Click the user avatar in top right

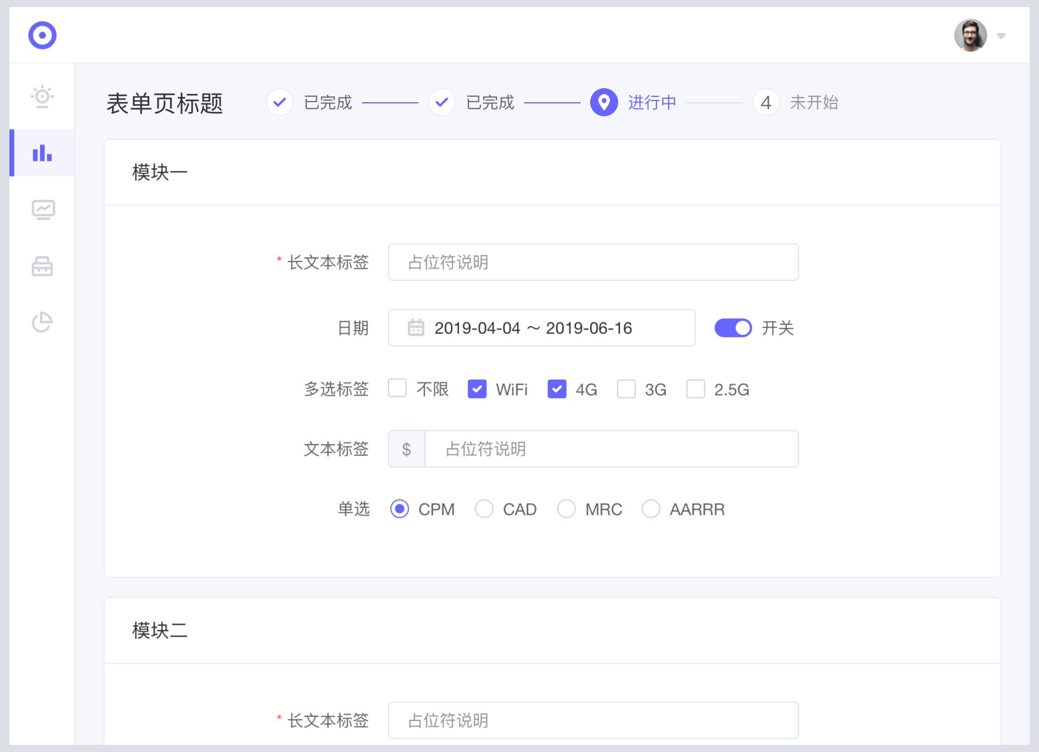click(970, 35)
